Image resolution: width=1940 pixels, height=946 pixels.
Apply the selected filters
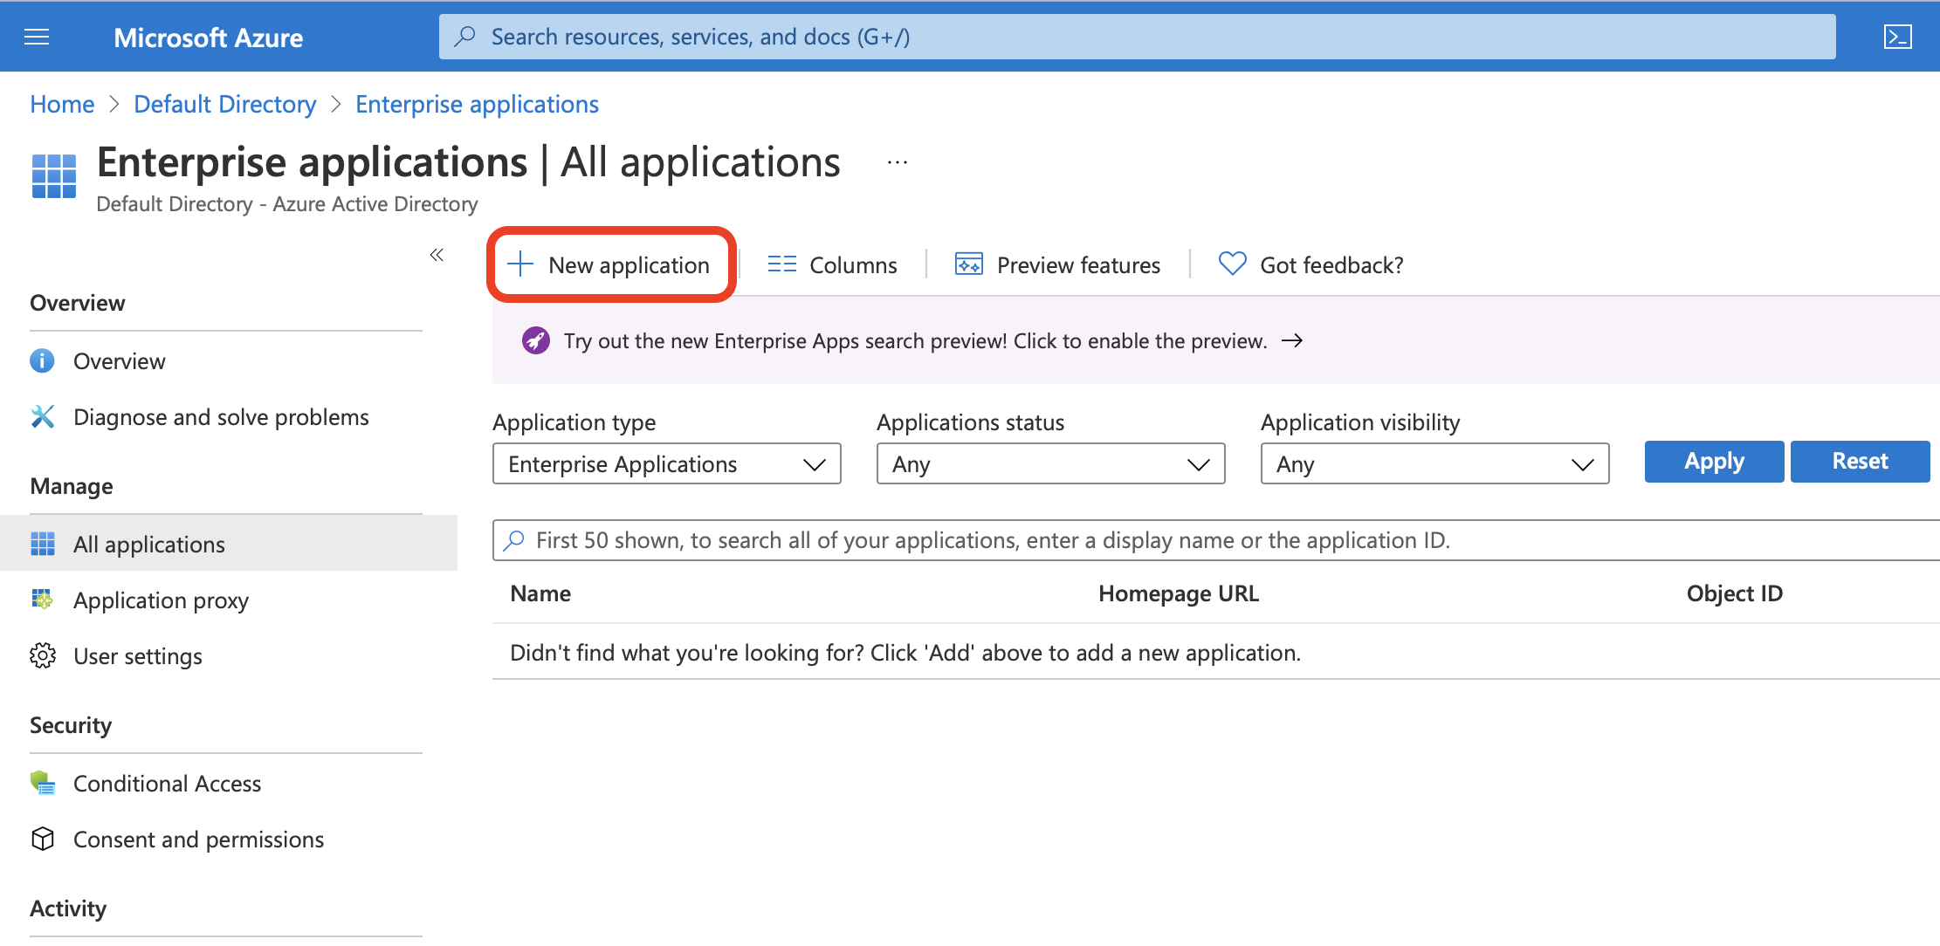tap(1714, 461)
